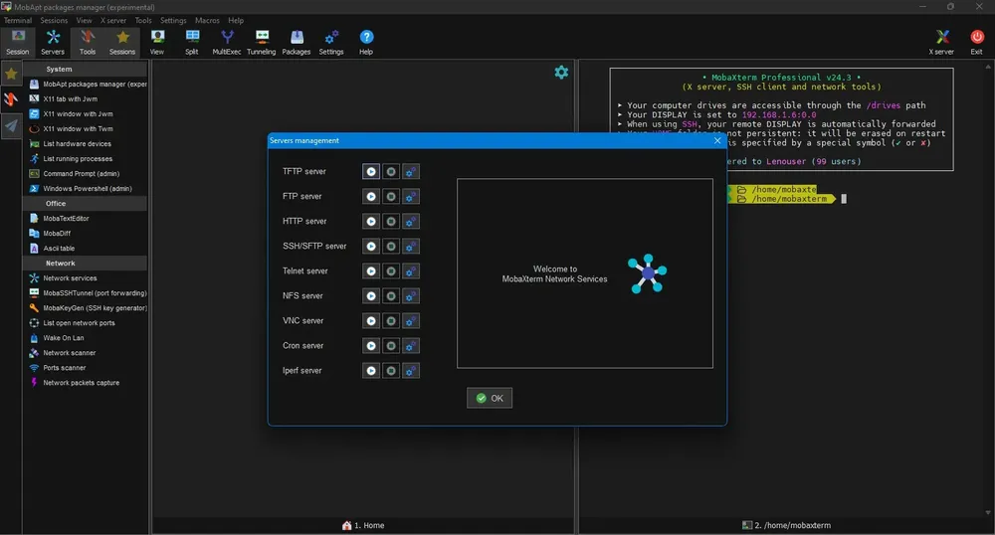
Task: Switch to the 2. /home/mobaxterm tab
Action: [786, 525]
